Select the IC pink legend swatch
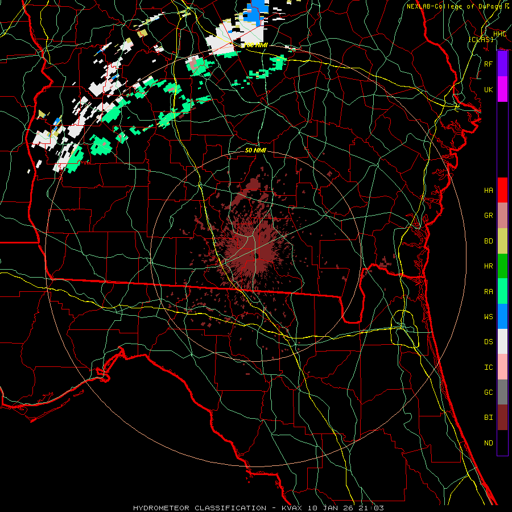The height and width of the screenshot is (512, 512). pos(502,367)
